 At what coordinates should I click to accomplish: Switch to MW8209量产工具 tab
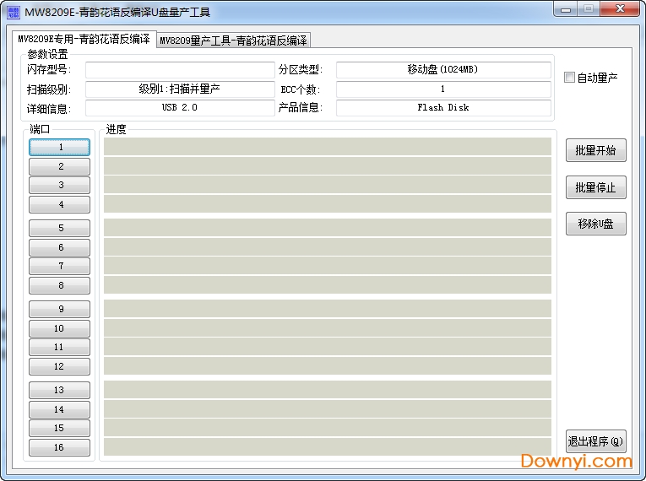click(x=233, y=41)
